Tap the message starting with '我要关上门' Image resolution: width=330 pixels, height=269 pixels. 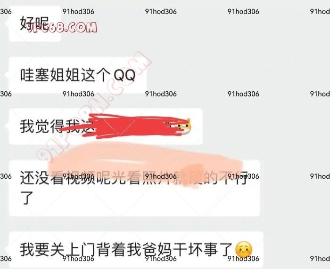(136, 249)
